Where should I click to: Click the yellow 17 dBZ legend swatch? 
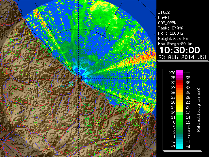[180, 107]
